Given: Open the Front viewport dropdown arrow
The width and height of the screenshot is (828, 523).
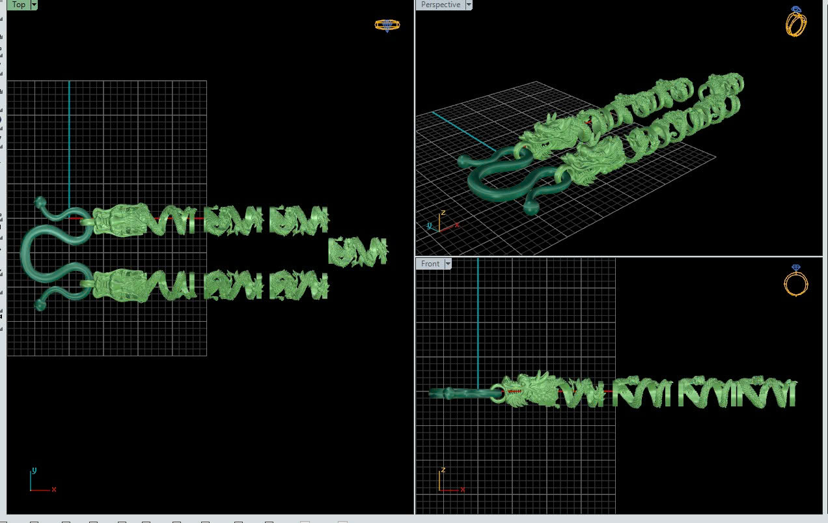Looking at the screenshot, I should click(x=448, y=264).
